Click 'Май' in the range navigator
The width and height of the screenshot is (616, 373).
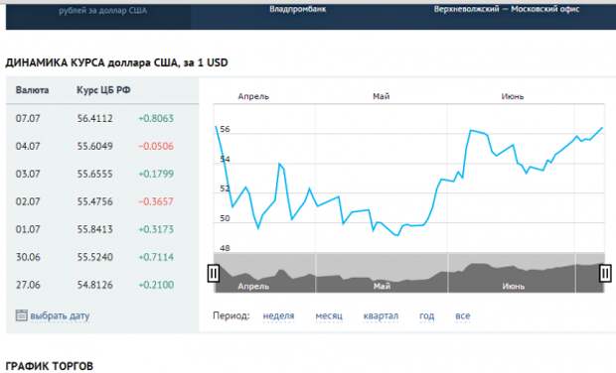click(x=382, y=287)
